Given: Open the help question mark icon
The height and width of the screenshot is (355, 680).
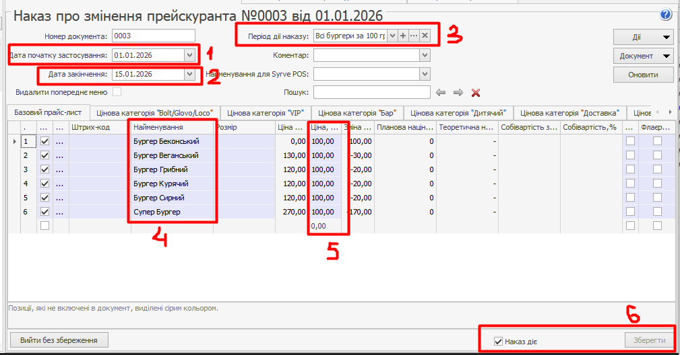Looking at the screenshot, I should point(667,14).
